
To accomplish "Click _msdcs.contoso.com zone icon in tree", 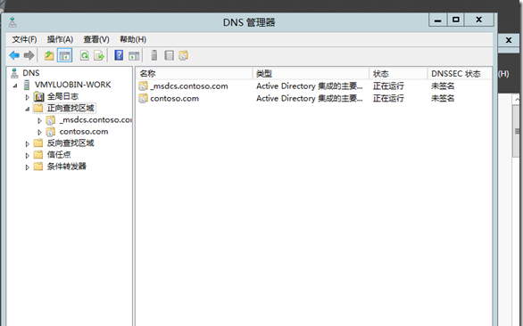I will pyautogui.click(x=50, y=120).
